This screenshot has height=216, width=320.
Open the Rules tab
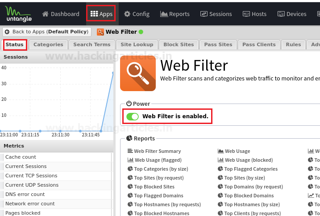[294, 44]
